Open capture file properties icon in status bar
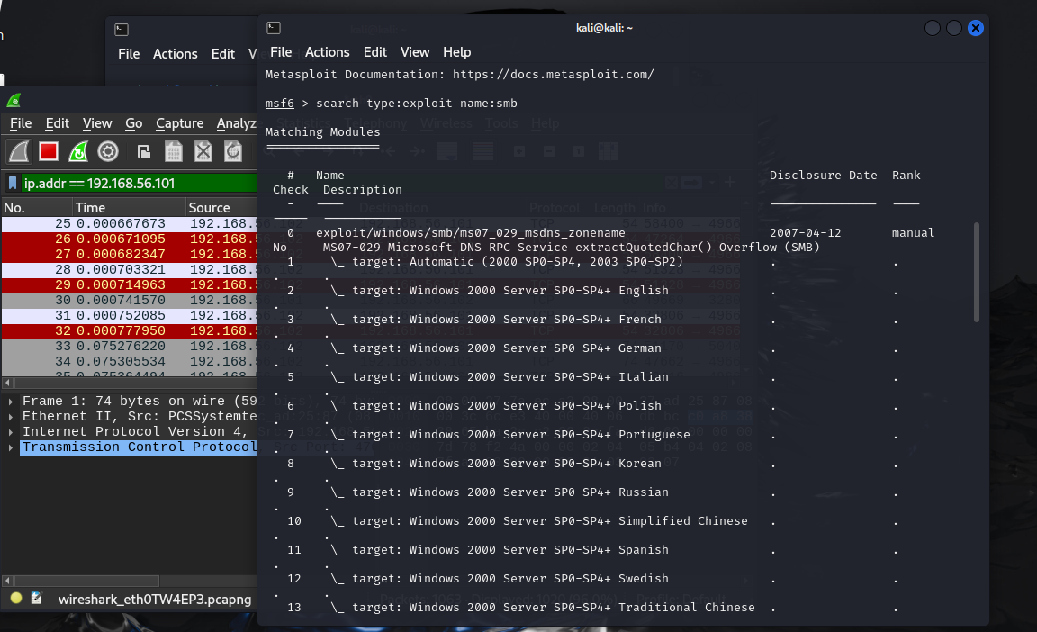Screen dimensions: 1037x632 [x=36, y=599]
